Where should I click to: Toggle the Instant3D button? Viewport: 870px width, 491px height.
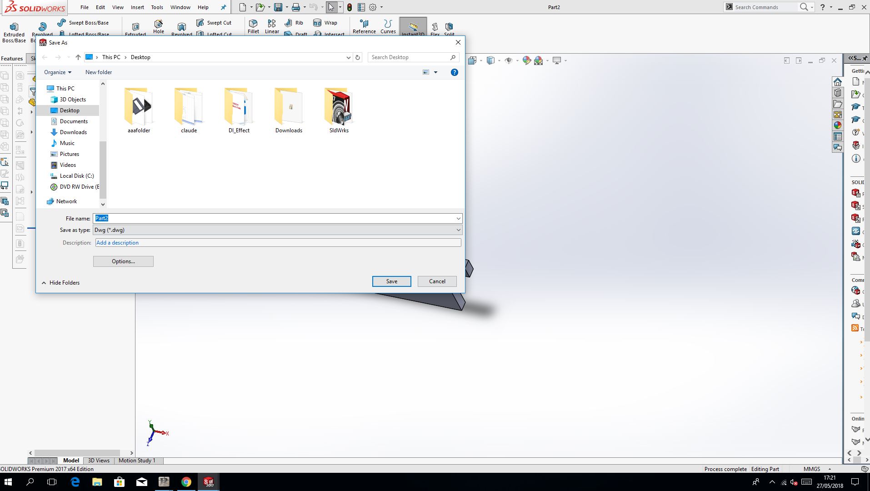pos(413,27)
